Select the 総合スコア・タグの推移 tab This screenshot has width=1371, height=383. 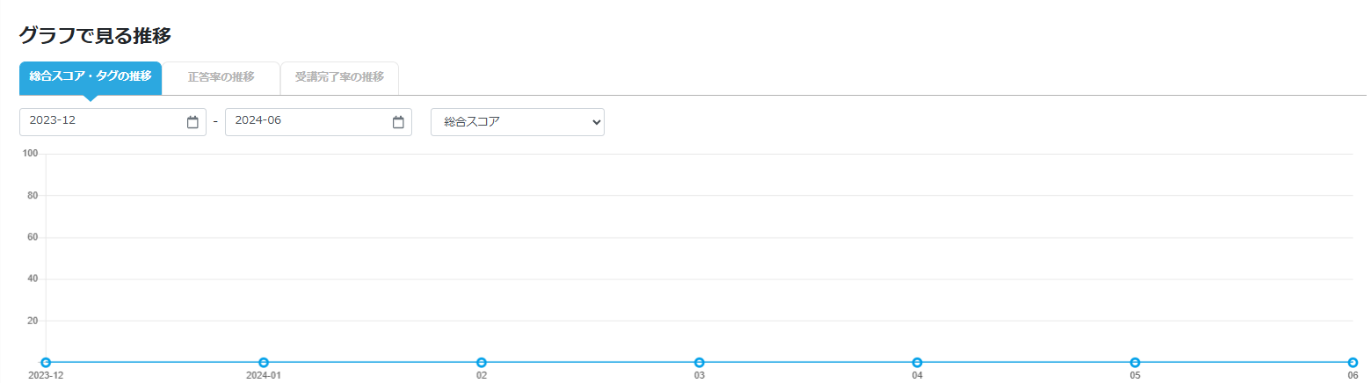click(x=91, y=77)
